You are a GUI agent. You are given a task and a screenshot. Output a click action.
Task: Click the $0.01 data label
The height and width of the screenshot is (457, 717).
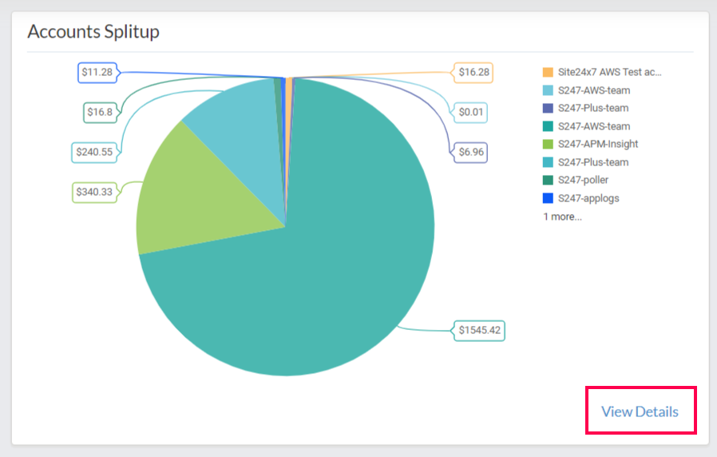click(471, 113)
